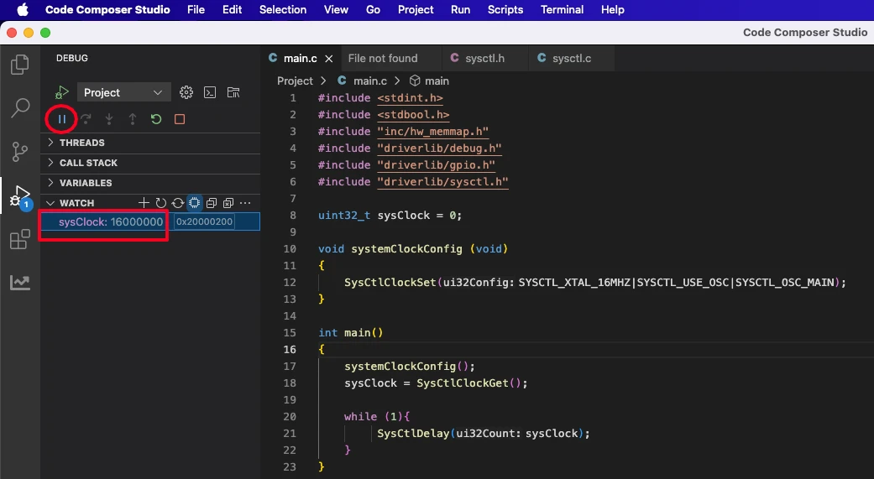Open the debug console terminal icon

click(x=211, y=92)
